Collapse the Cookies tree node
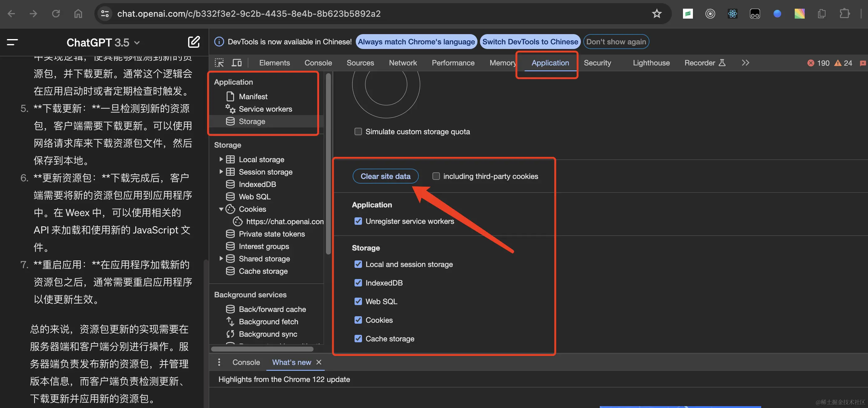This screenshot has width=868, height=408. tap(221, 209)
